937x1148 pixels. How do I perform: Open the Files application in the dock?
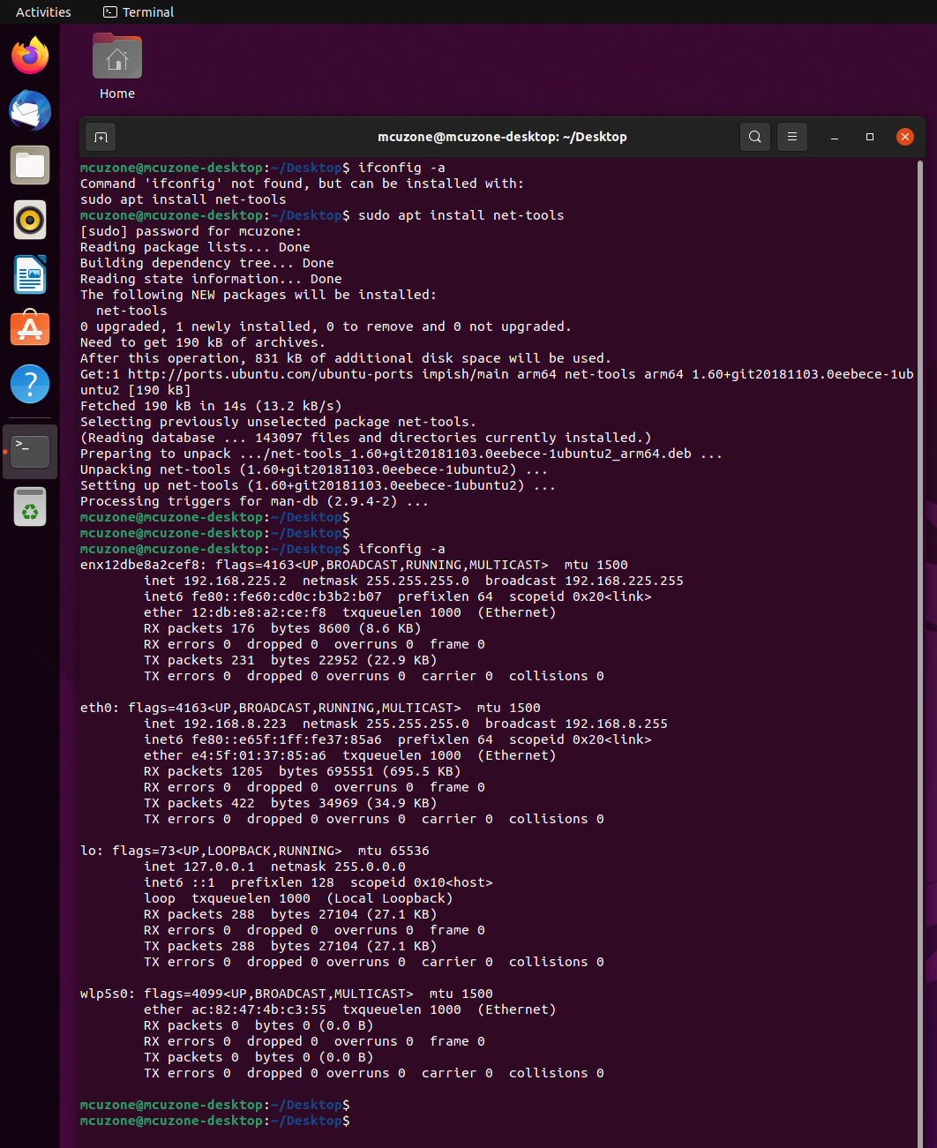point(29,165)
